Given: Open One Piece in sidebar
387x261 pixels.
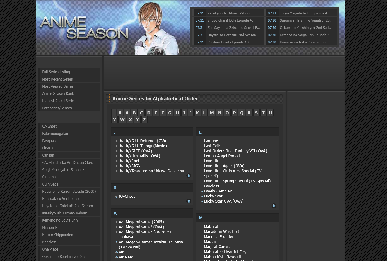Looking at the screenshot, I should click(69, 249).
